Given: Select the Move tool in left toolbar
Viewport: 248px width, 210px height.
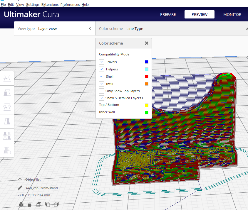Looking at the screenshot, I should (x=7, y=79).
